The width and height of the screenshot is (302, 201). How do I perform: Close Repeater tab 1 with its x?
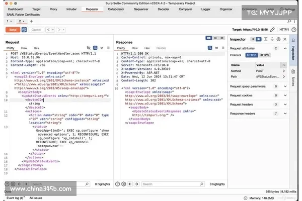tap(11, 21)
